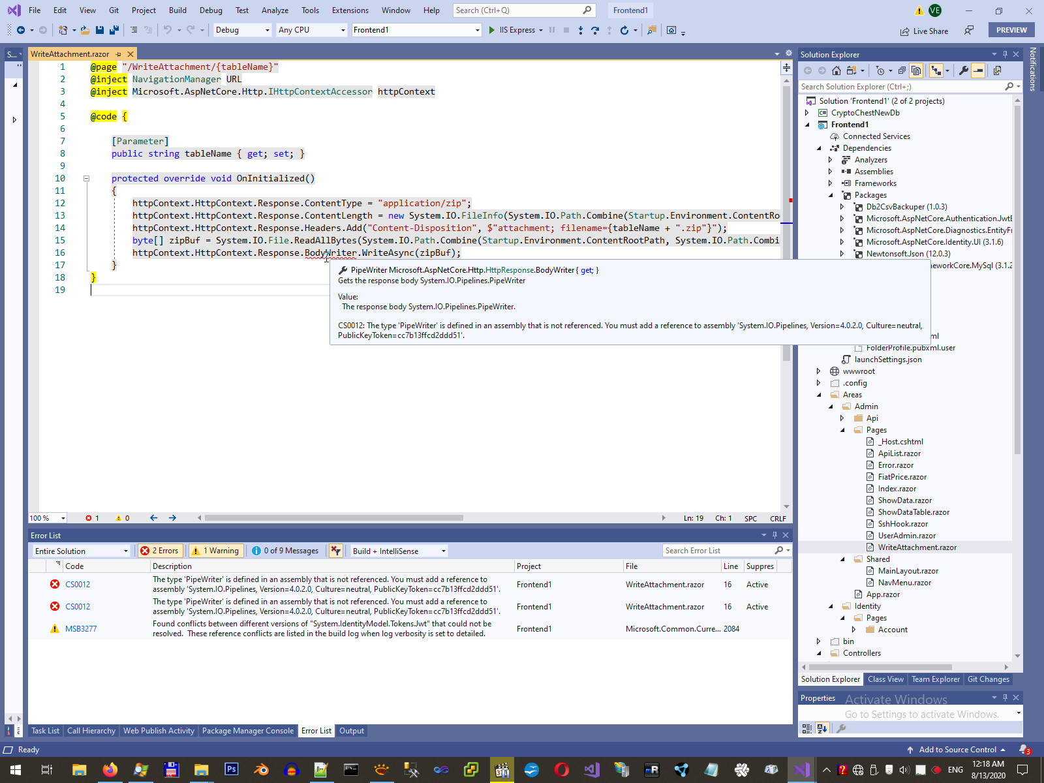Toggle the 0 of 9 Messages filter
The width and height of the screenshot is (1044, 783).
285,551
